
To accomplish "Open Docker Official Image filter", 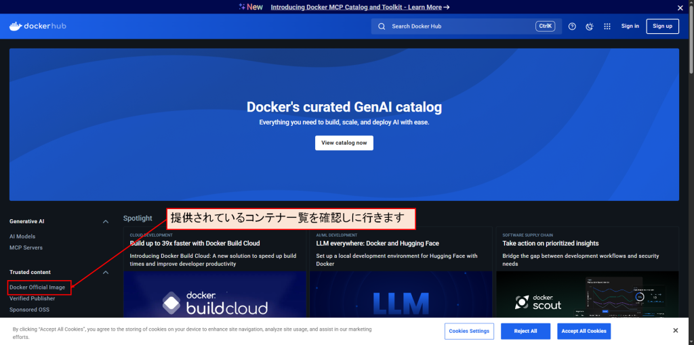I will pos(37,287).
